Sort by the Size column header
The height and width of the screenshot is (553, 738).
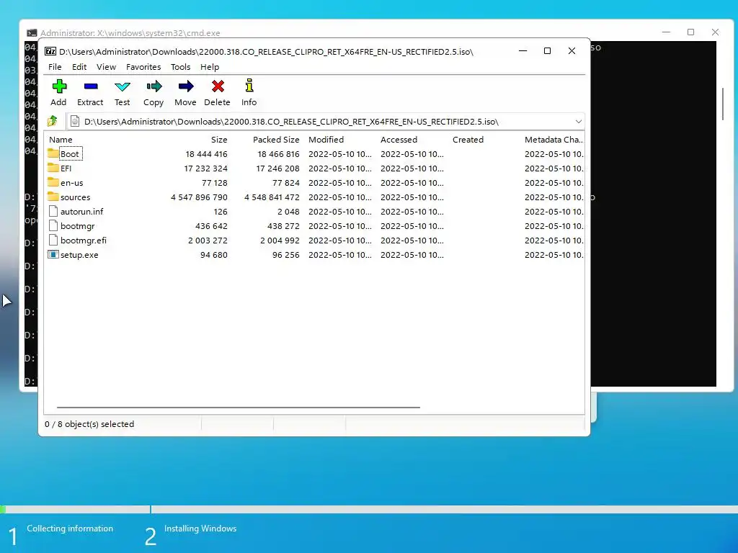219,140
